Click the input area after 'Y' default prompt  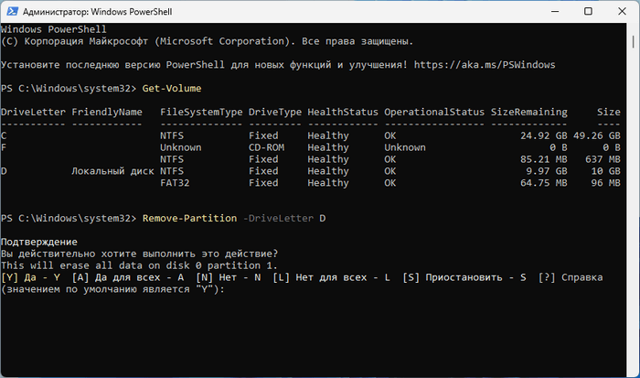coord(229,290)
